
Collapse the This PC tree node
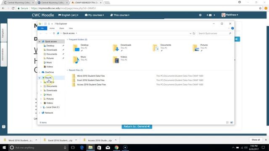40,78
